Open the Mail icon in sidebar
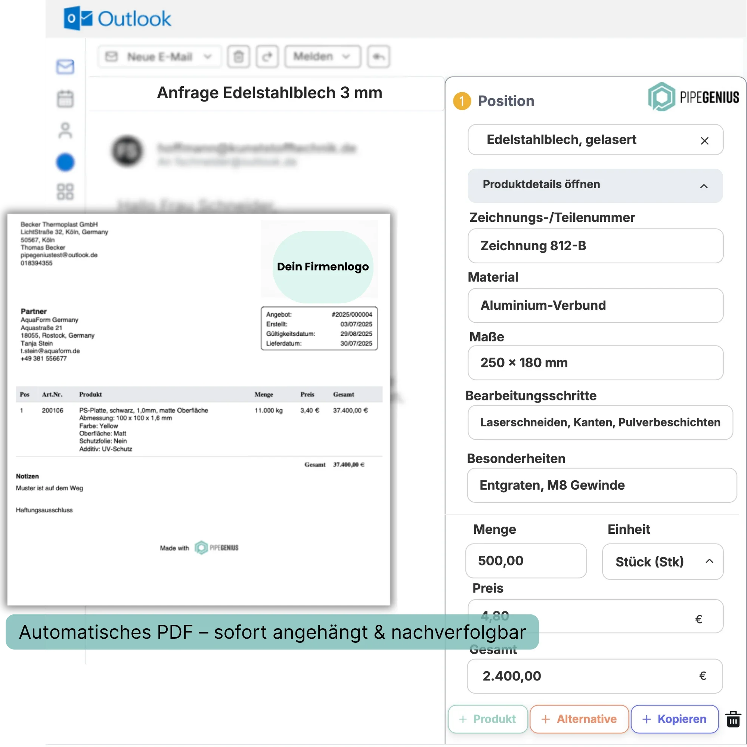 pos(65,66)
